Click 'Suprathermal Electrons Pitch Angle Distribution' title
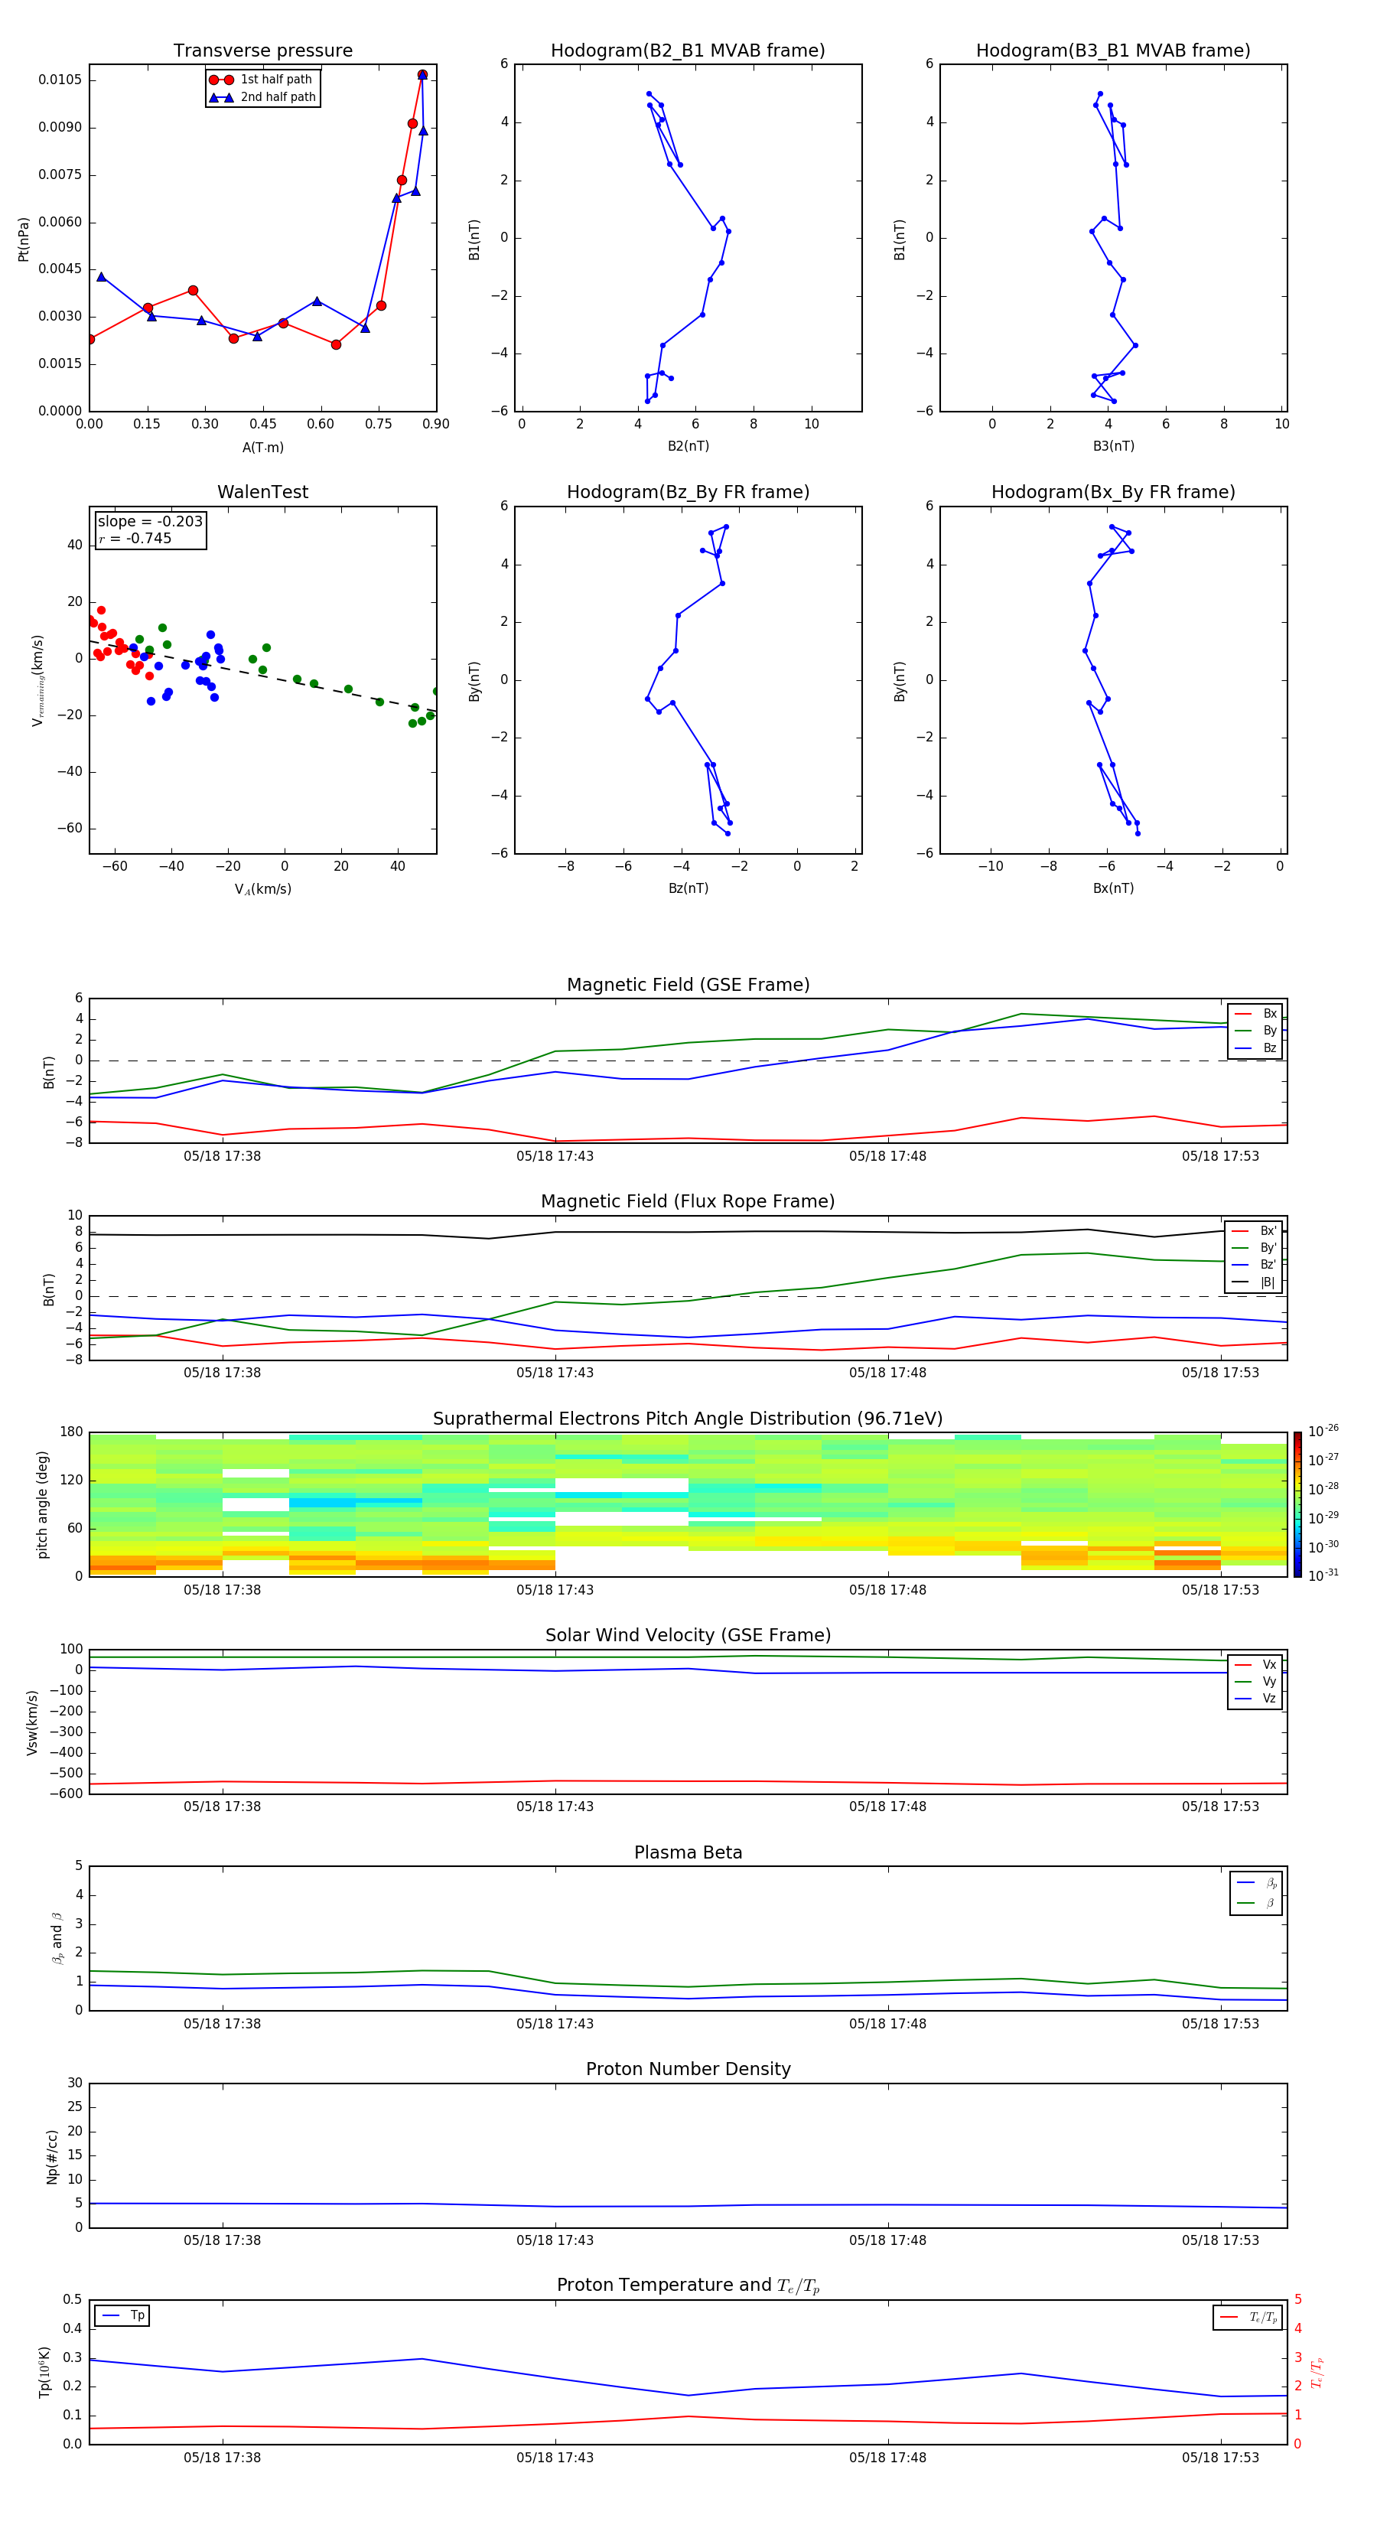Screen dimensions: 1377x2525 688,1419
